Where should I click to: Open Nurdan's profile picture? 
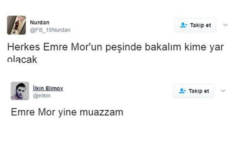tap(16, 25)
